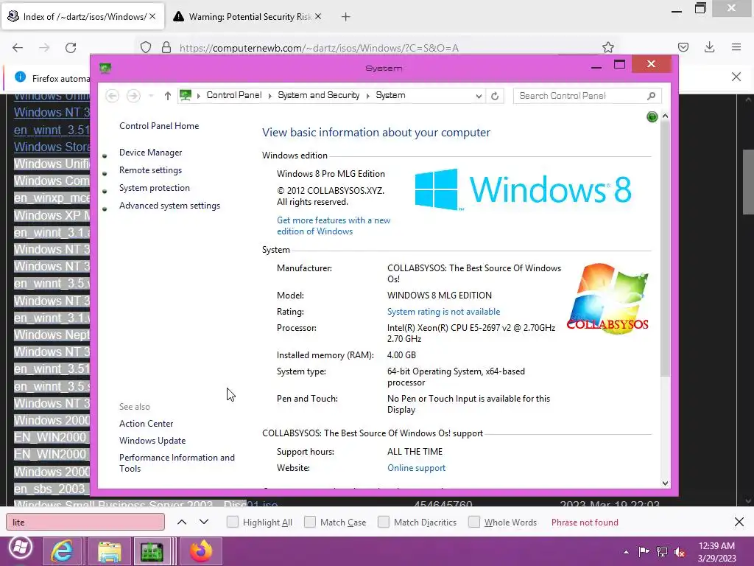
Task: Open Action Center link in See also
Action: [147, 424]
